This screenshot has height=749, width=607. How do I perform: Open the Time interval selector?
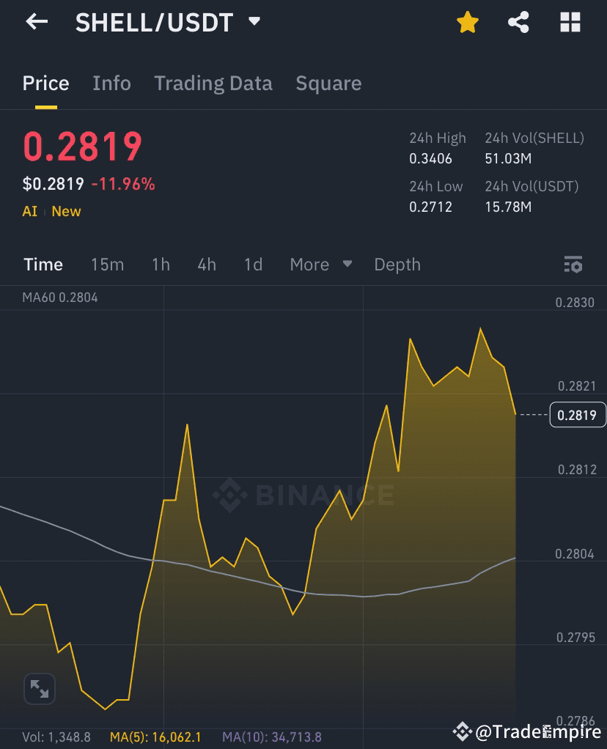(43, 265)
